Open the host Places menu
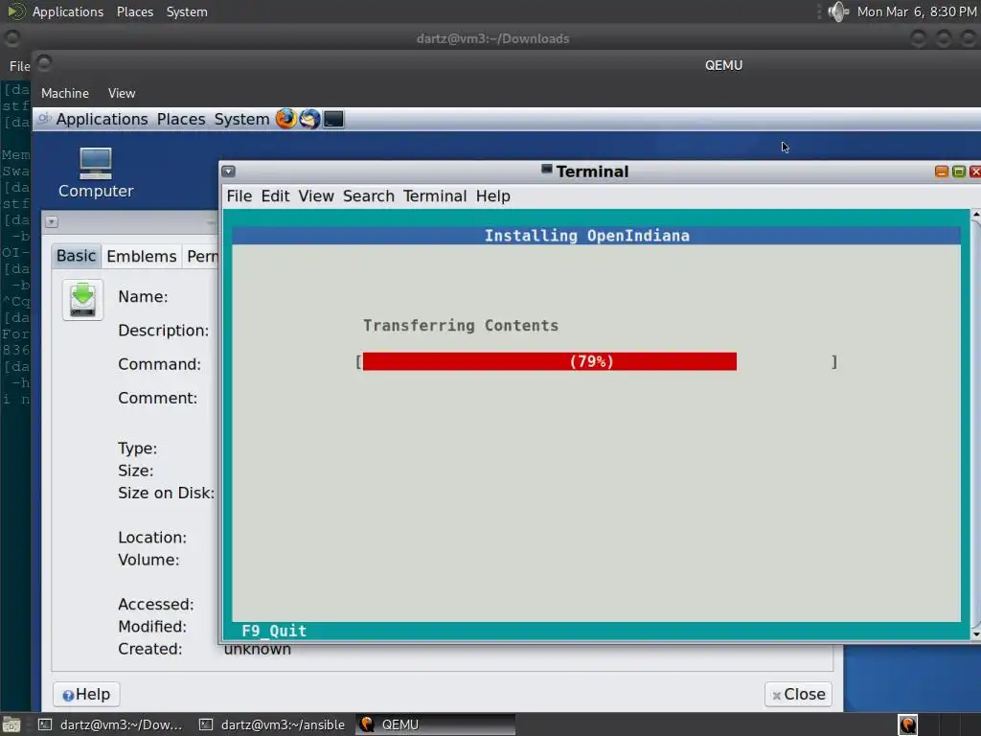981x736 pixels. click(x=135, y=11)
